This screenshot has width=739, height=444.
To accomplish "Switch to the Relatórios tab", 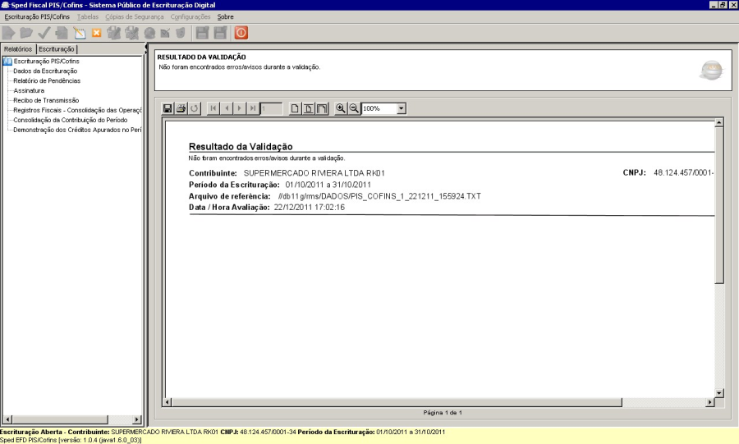I will (x=18, y=49).
